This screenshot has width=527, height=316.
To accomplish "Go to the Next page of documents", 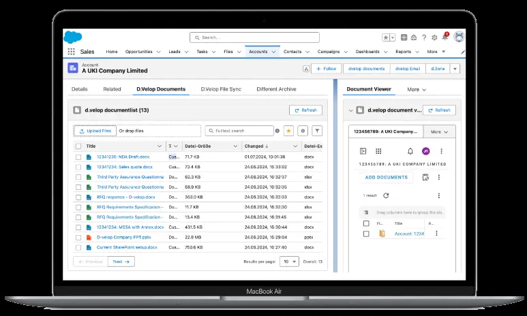I will click(121, 262).
